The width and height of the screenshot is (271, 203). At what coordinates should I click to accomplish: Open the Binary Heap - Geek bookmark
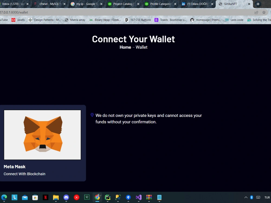[x=105, y=20]
